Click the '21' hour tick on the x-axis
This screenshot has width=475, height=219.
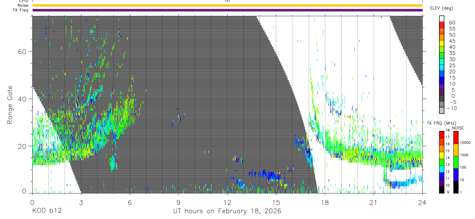[x=374, y=202]
